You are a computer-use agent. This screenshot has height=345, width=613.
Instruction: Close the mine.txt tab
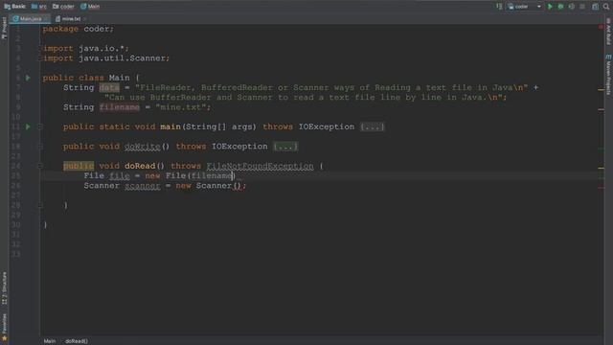84,19
